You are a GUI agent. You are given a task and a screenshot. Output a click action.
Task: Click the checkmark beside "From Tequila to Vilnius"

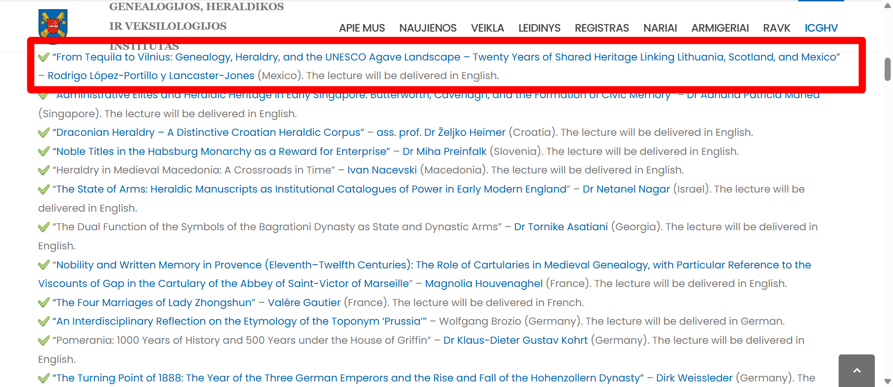(44, 57)
